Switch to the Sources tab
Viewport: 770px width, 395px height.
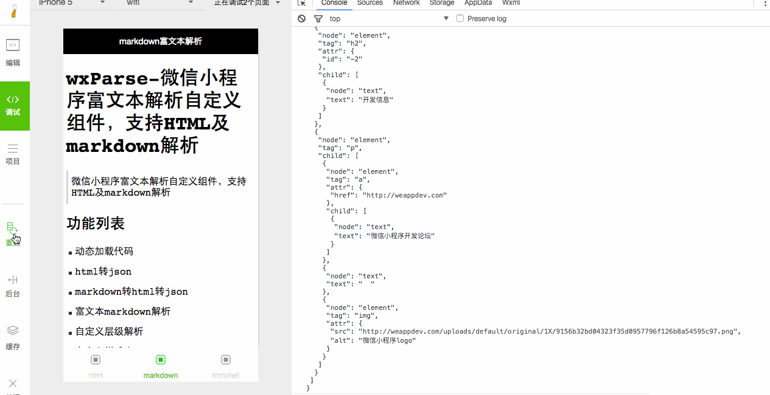click(369, 3)
